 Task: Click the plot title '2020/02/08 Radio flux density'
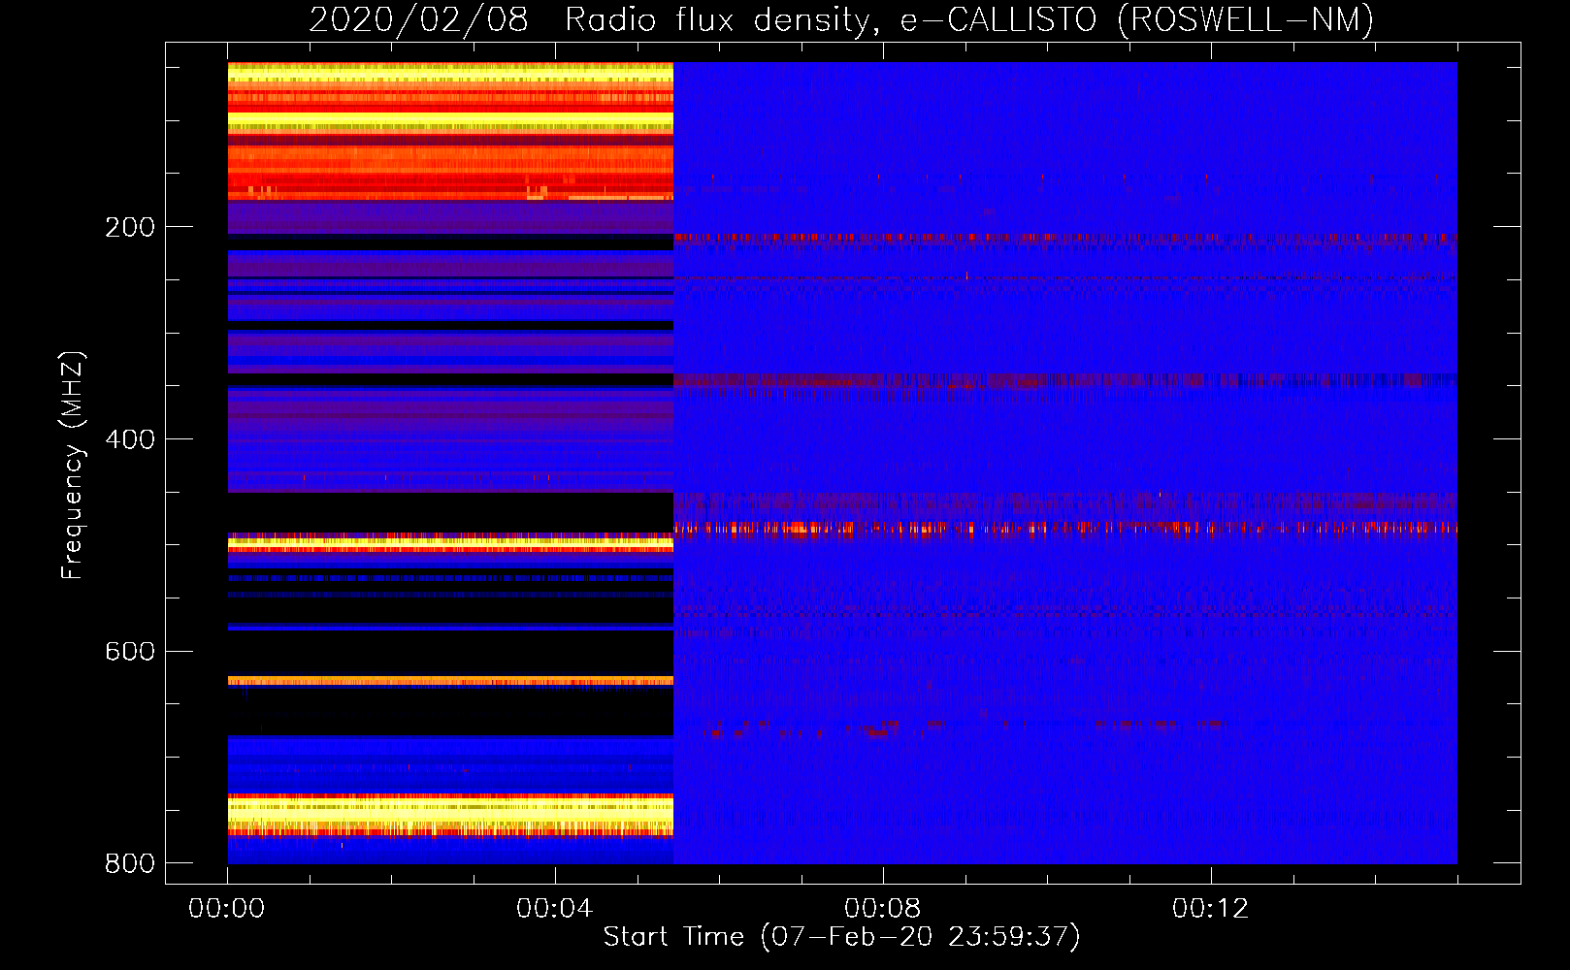click(x=841, y=19)
